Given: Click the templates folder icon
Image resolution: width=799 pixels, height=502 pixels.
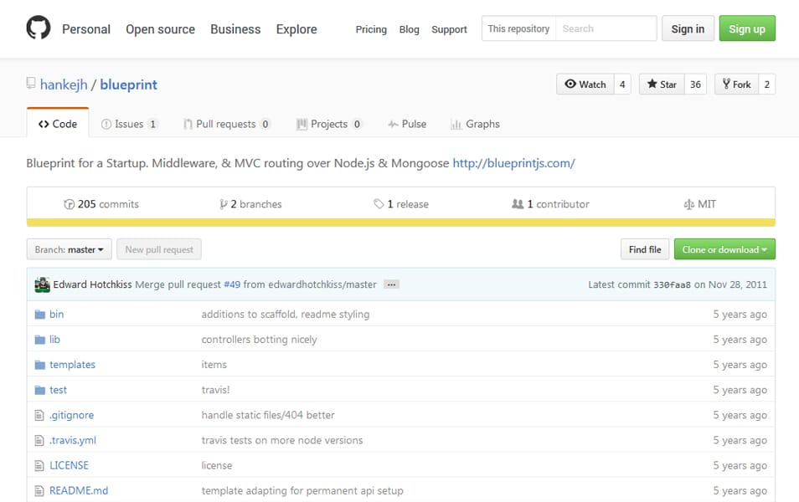Looking at the screenshot, I should [39, 365].
